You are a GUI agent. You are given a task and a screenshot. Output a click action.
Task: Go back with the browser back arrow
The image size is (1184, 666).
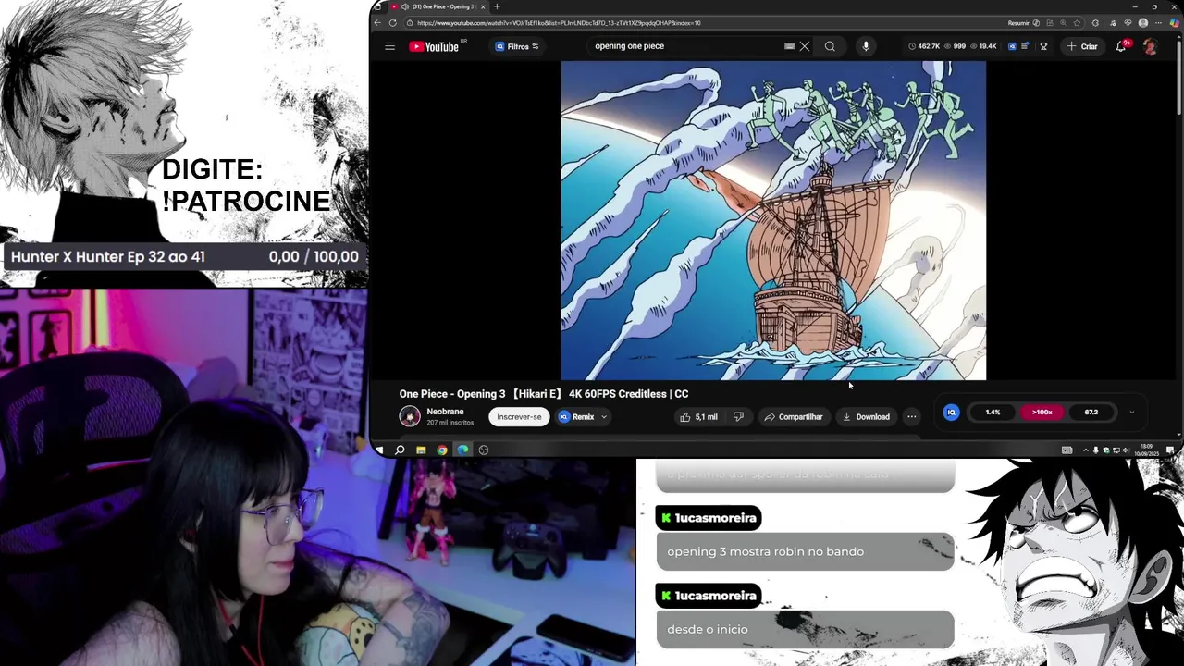point(376,23)
